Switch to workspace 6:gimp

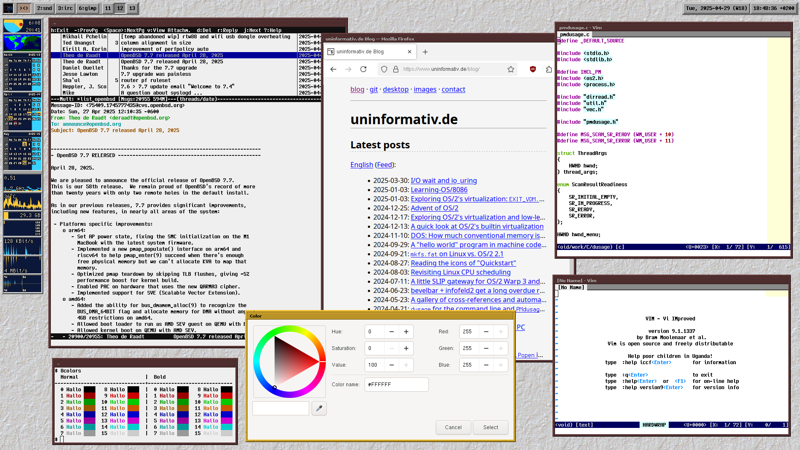[x=87, y=8]
